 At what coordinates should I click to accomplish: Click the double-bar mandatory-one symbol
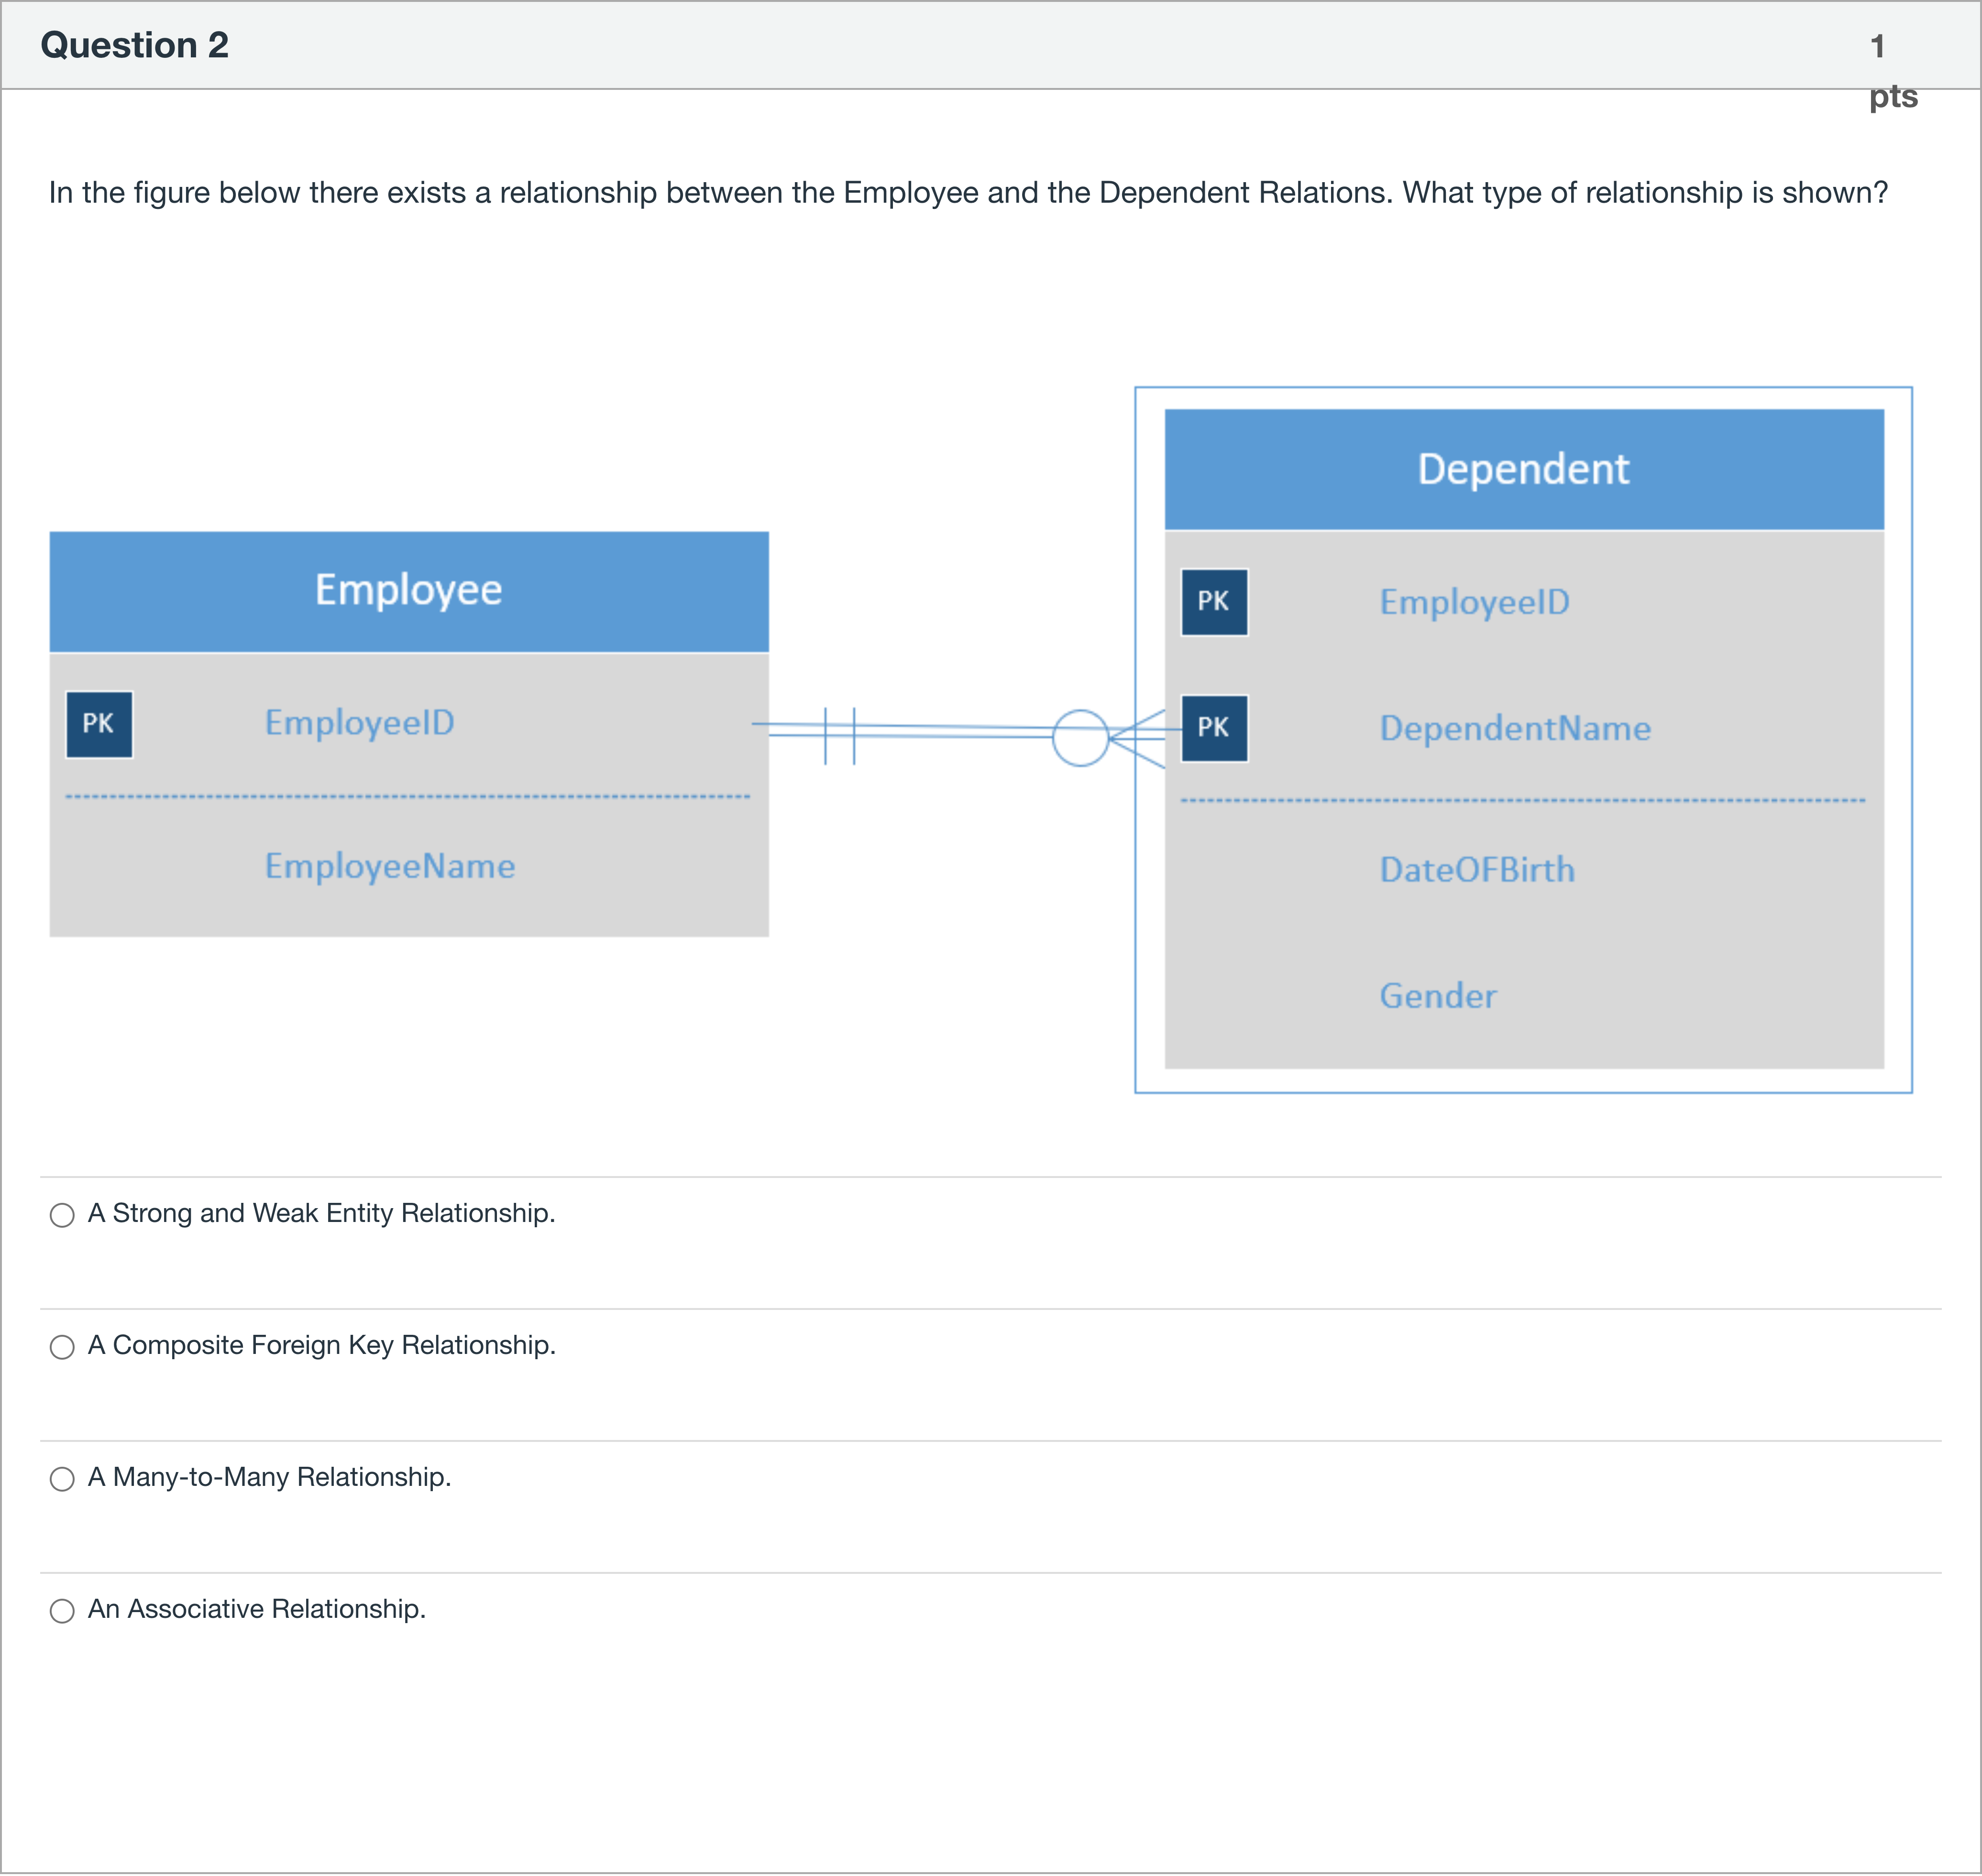tap(839, 736)
